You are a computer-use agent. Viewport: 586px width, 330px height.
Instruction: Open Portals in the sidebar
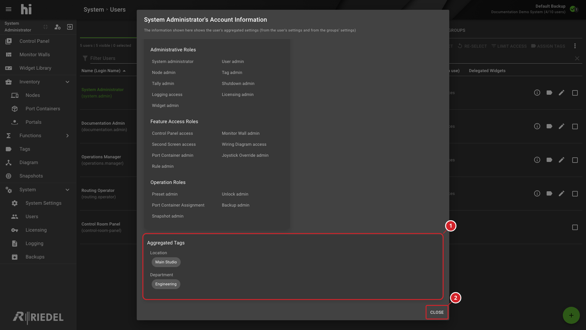pos(38,122)
